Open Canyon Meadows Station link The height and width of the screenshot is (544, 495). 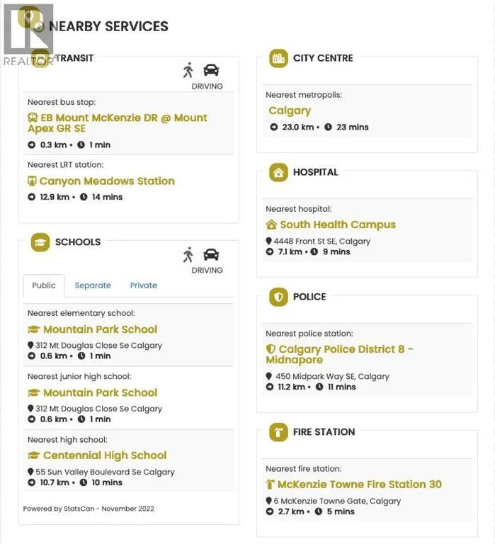(106, 181)
